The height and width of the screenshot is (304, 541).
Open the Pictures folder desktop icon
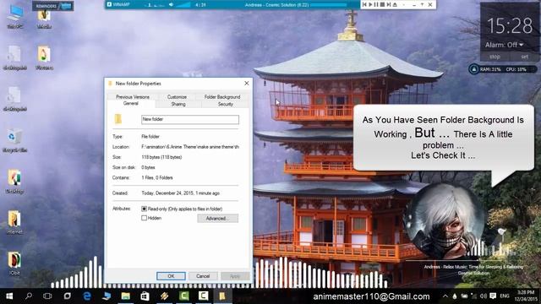44,57
